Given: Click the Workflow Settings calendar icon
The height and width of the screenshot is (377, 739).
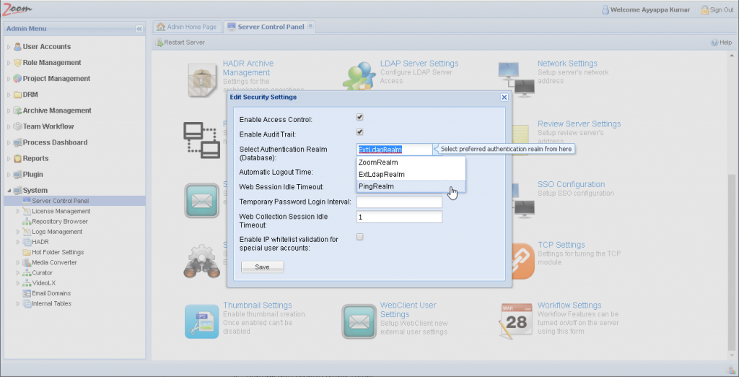Looking at the screenshot, I should 515,321.
